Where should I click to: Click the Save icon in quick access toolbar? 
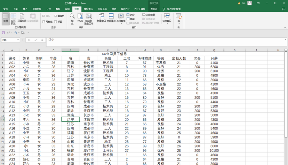point(3,33)
